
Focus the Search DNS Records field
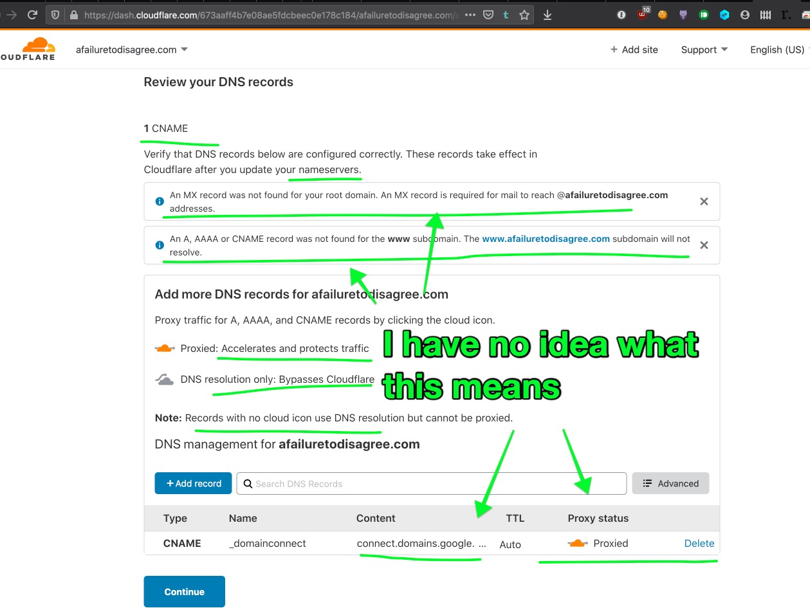pos(431,483)
